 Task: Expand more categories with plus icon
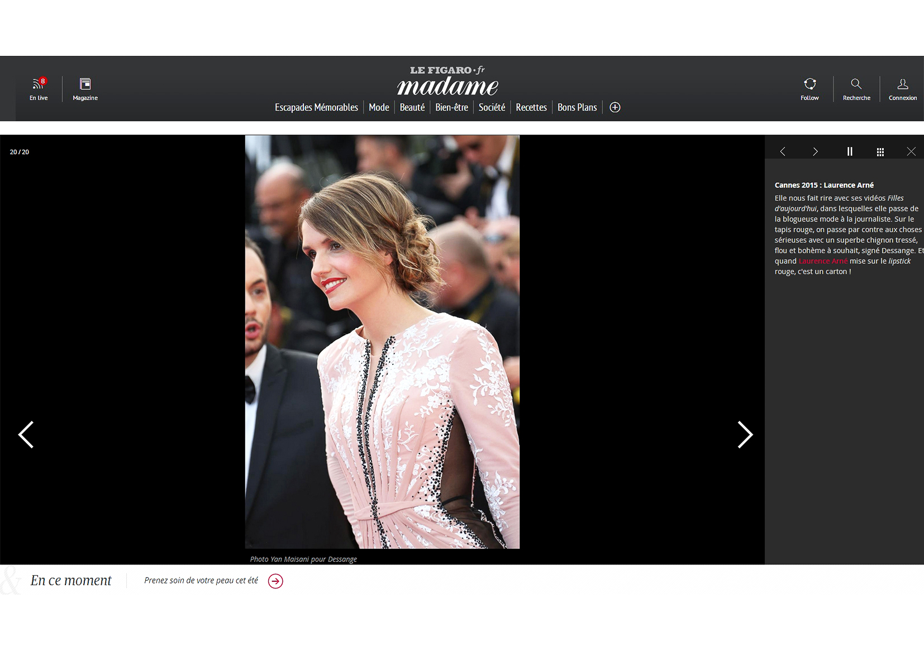point(615,107)
